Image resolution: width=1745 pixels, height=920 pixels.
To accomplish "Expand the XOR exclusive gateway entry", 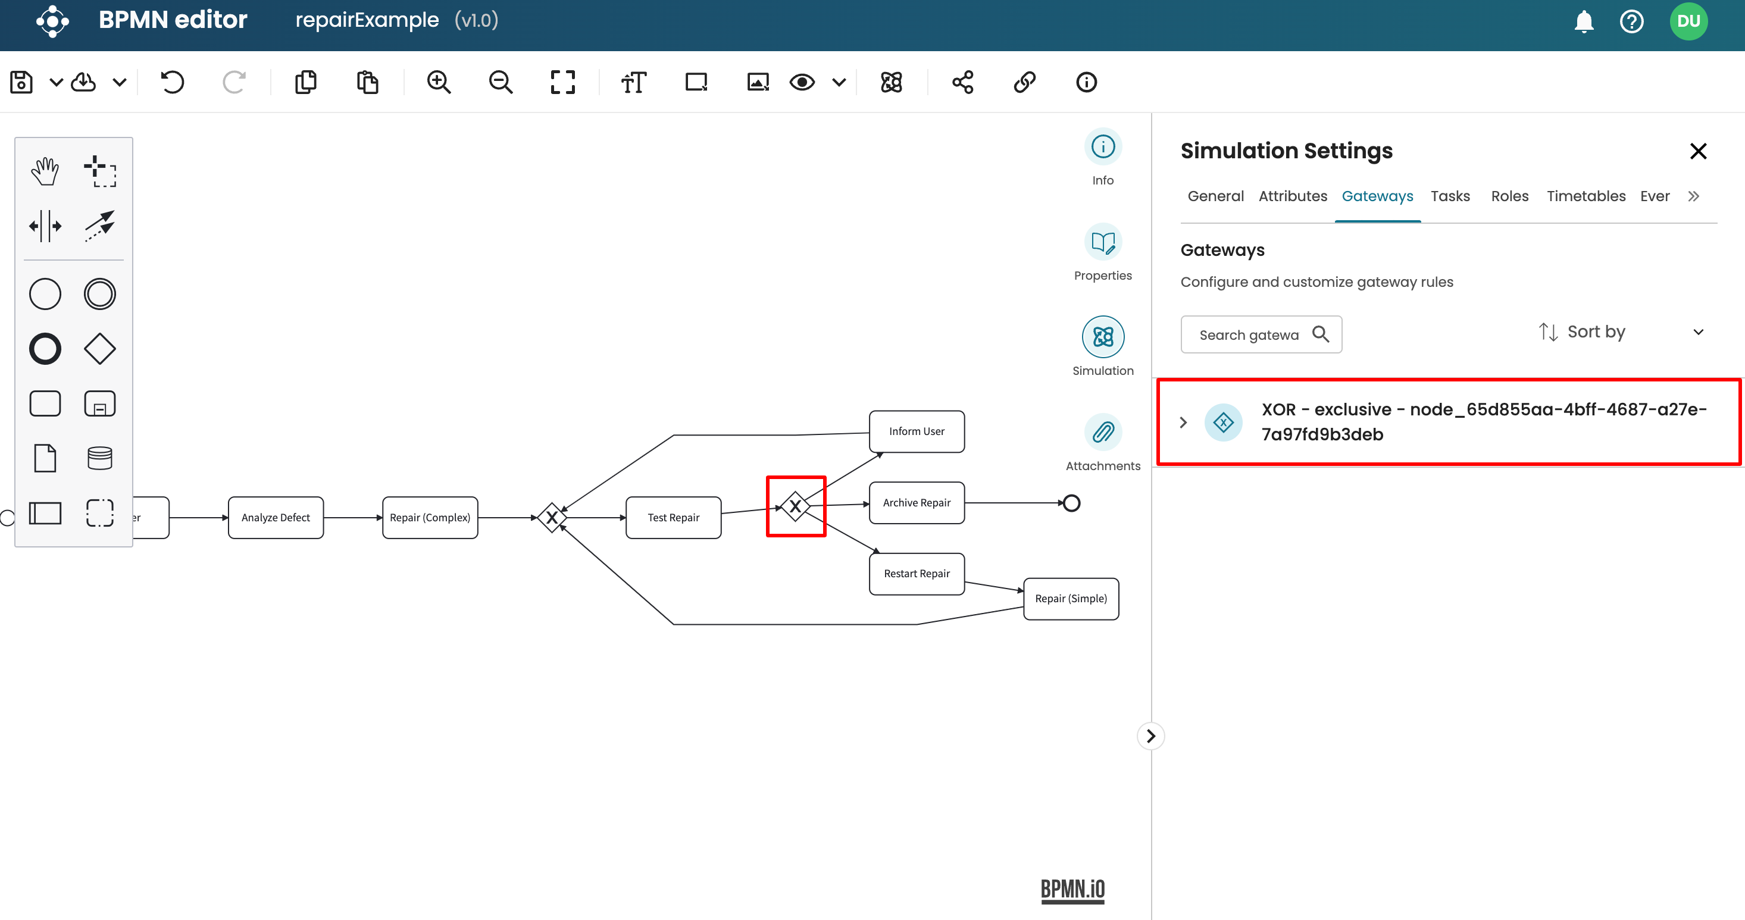I will coord(1183,422).
